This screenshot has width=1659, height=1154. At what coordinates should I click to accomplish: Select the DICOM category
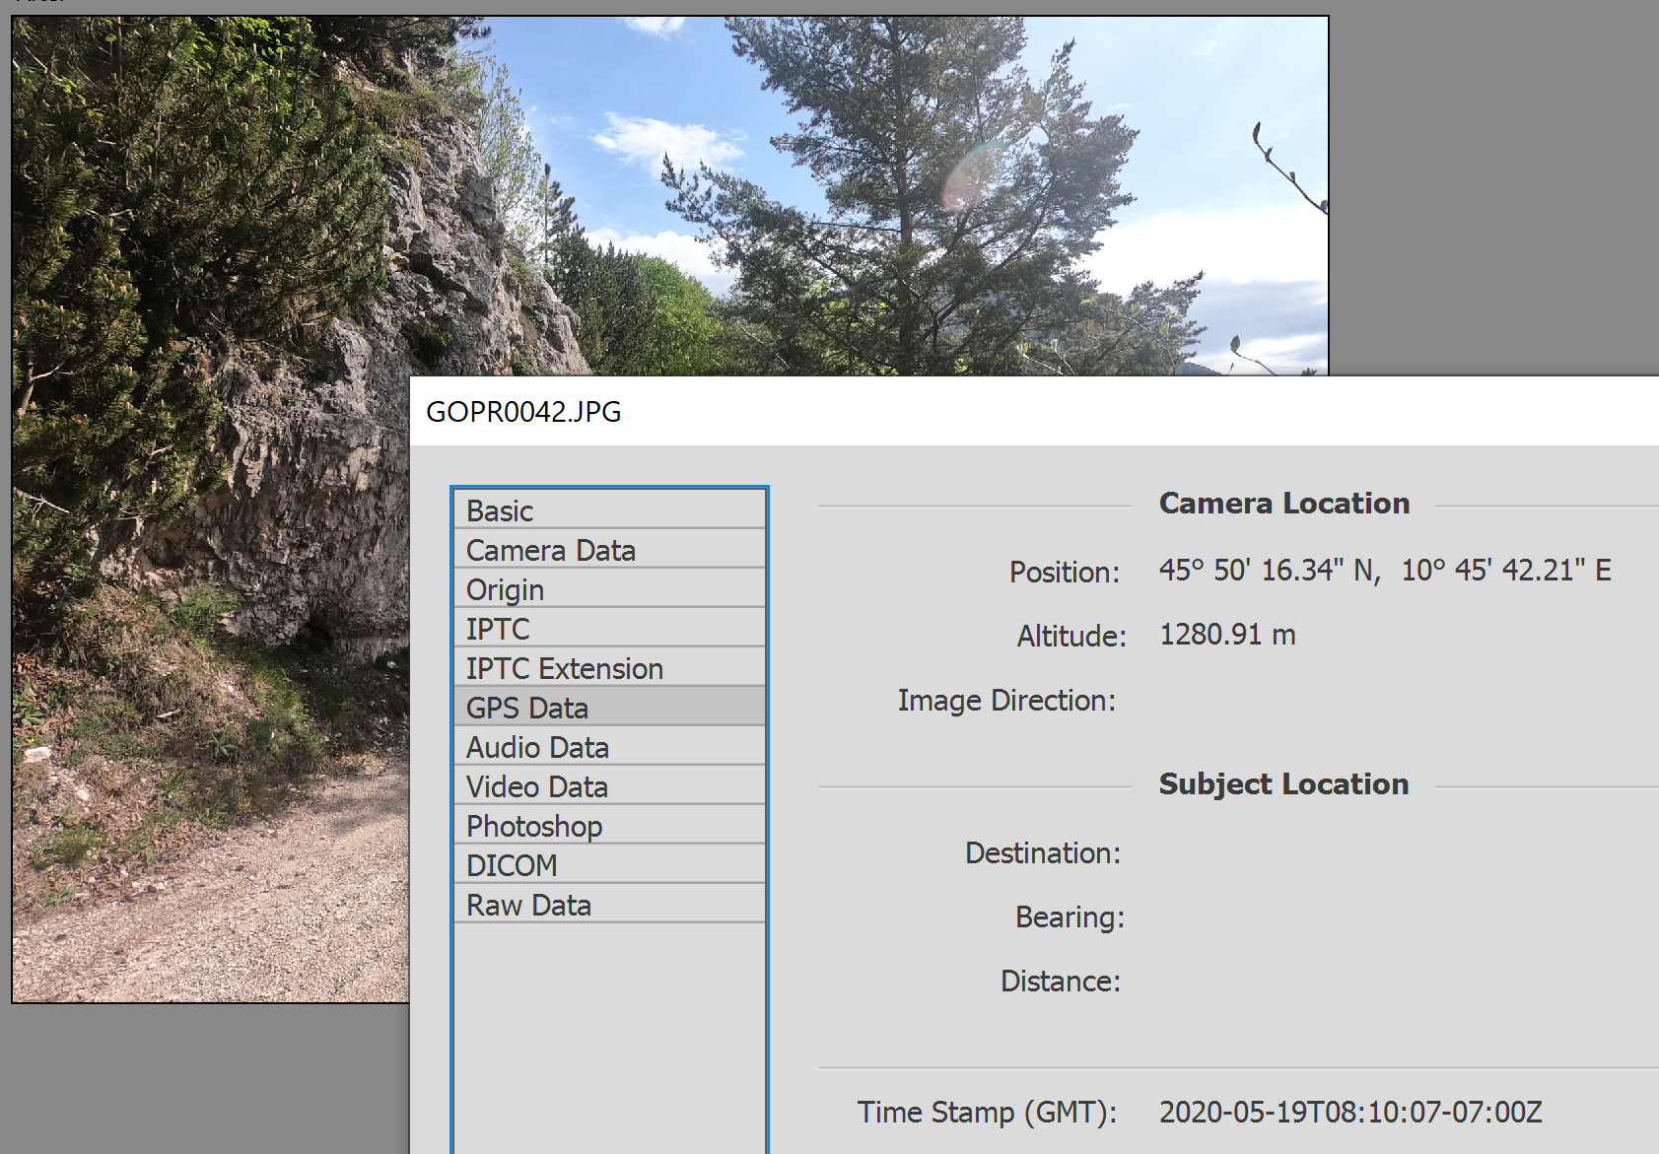[609, 865]
